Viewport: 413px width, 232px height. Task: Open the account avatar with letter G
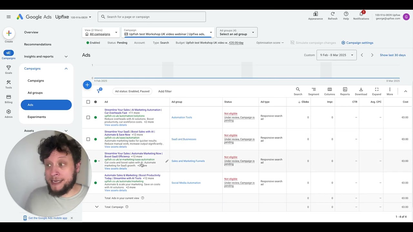click(x=406, y=17)
